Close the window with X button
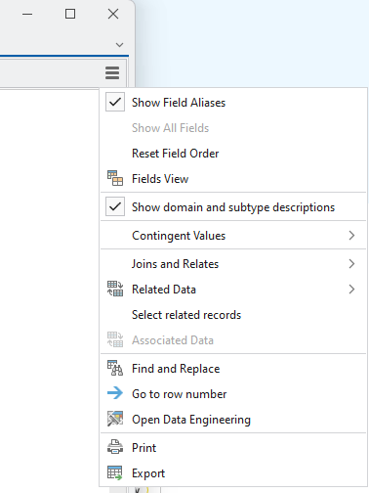 113,14
